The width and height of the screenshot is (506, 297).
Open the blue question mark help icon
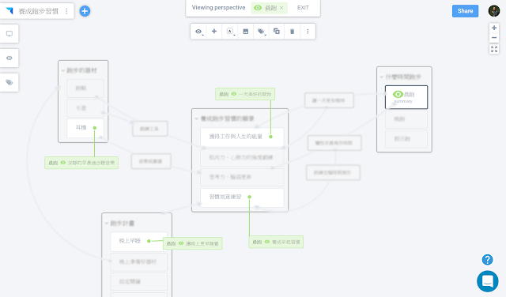[x=487, y=259]
